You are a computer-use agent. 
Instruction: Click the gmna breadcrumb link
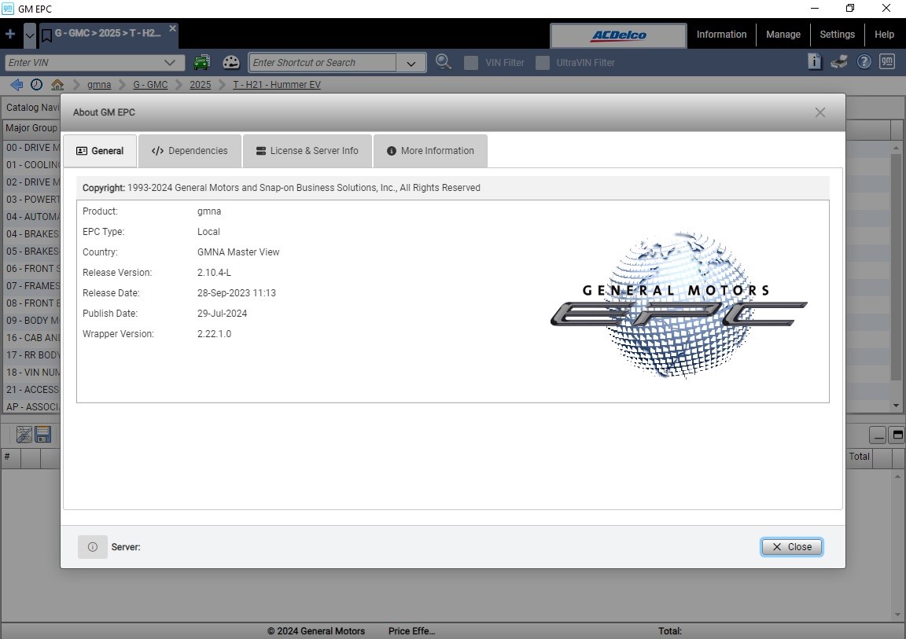click(99, 85)
